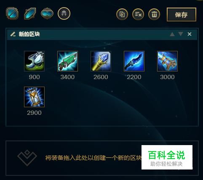This screenshot has width=203, height=180.
Task: Select the first map icon with diagonal lane
Action: 12,13
